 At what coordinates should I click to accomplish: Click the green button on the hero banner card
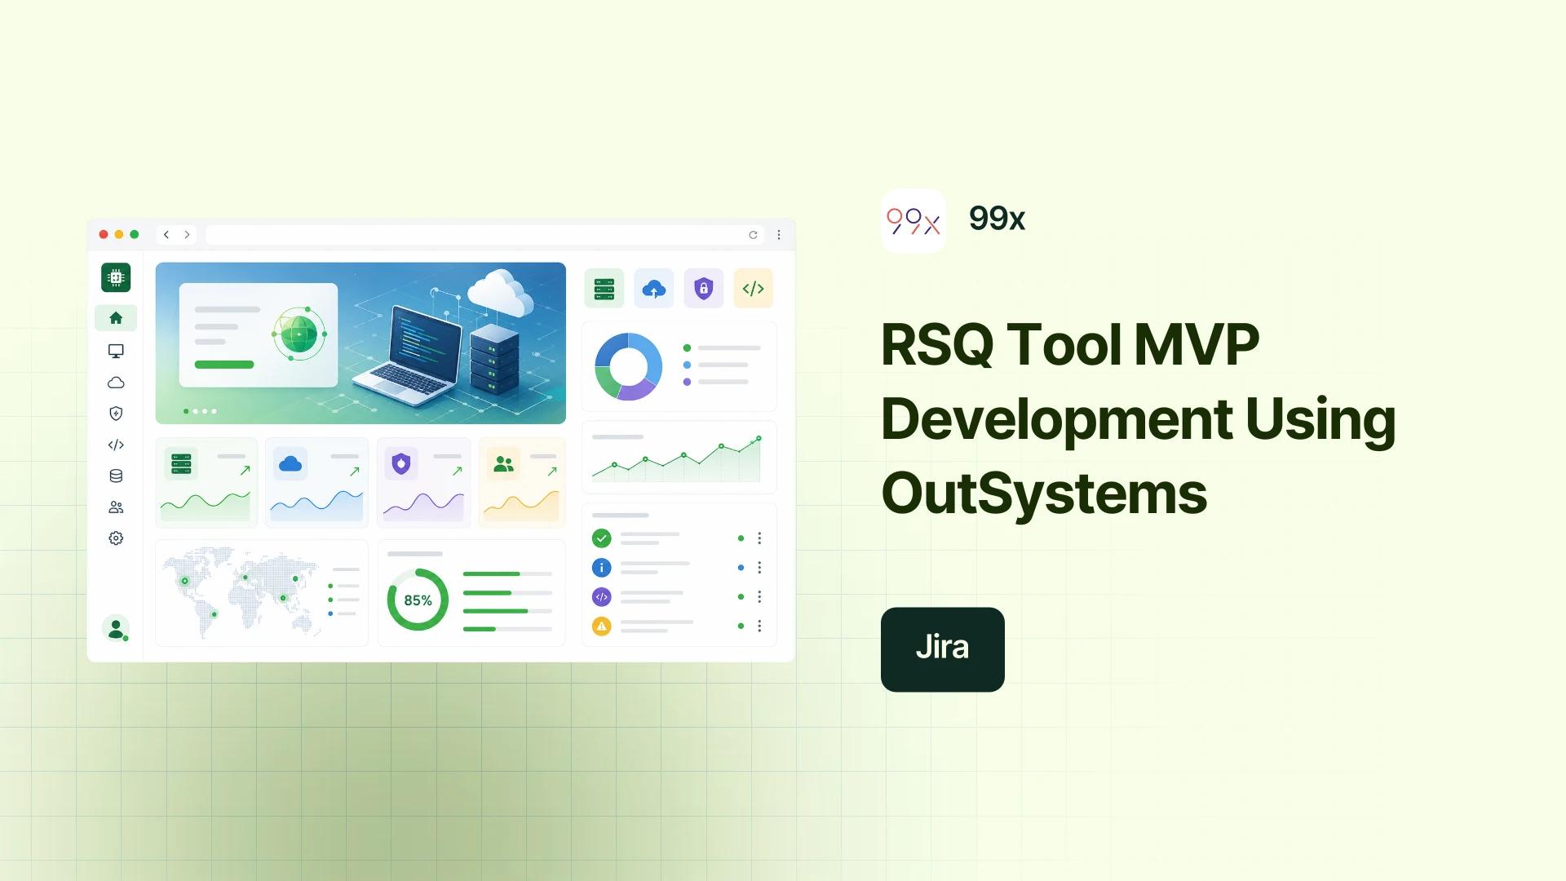pos(224,365)
